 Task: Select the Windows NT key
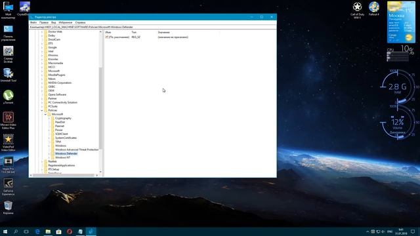point(62,157)
